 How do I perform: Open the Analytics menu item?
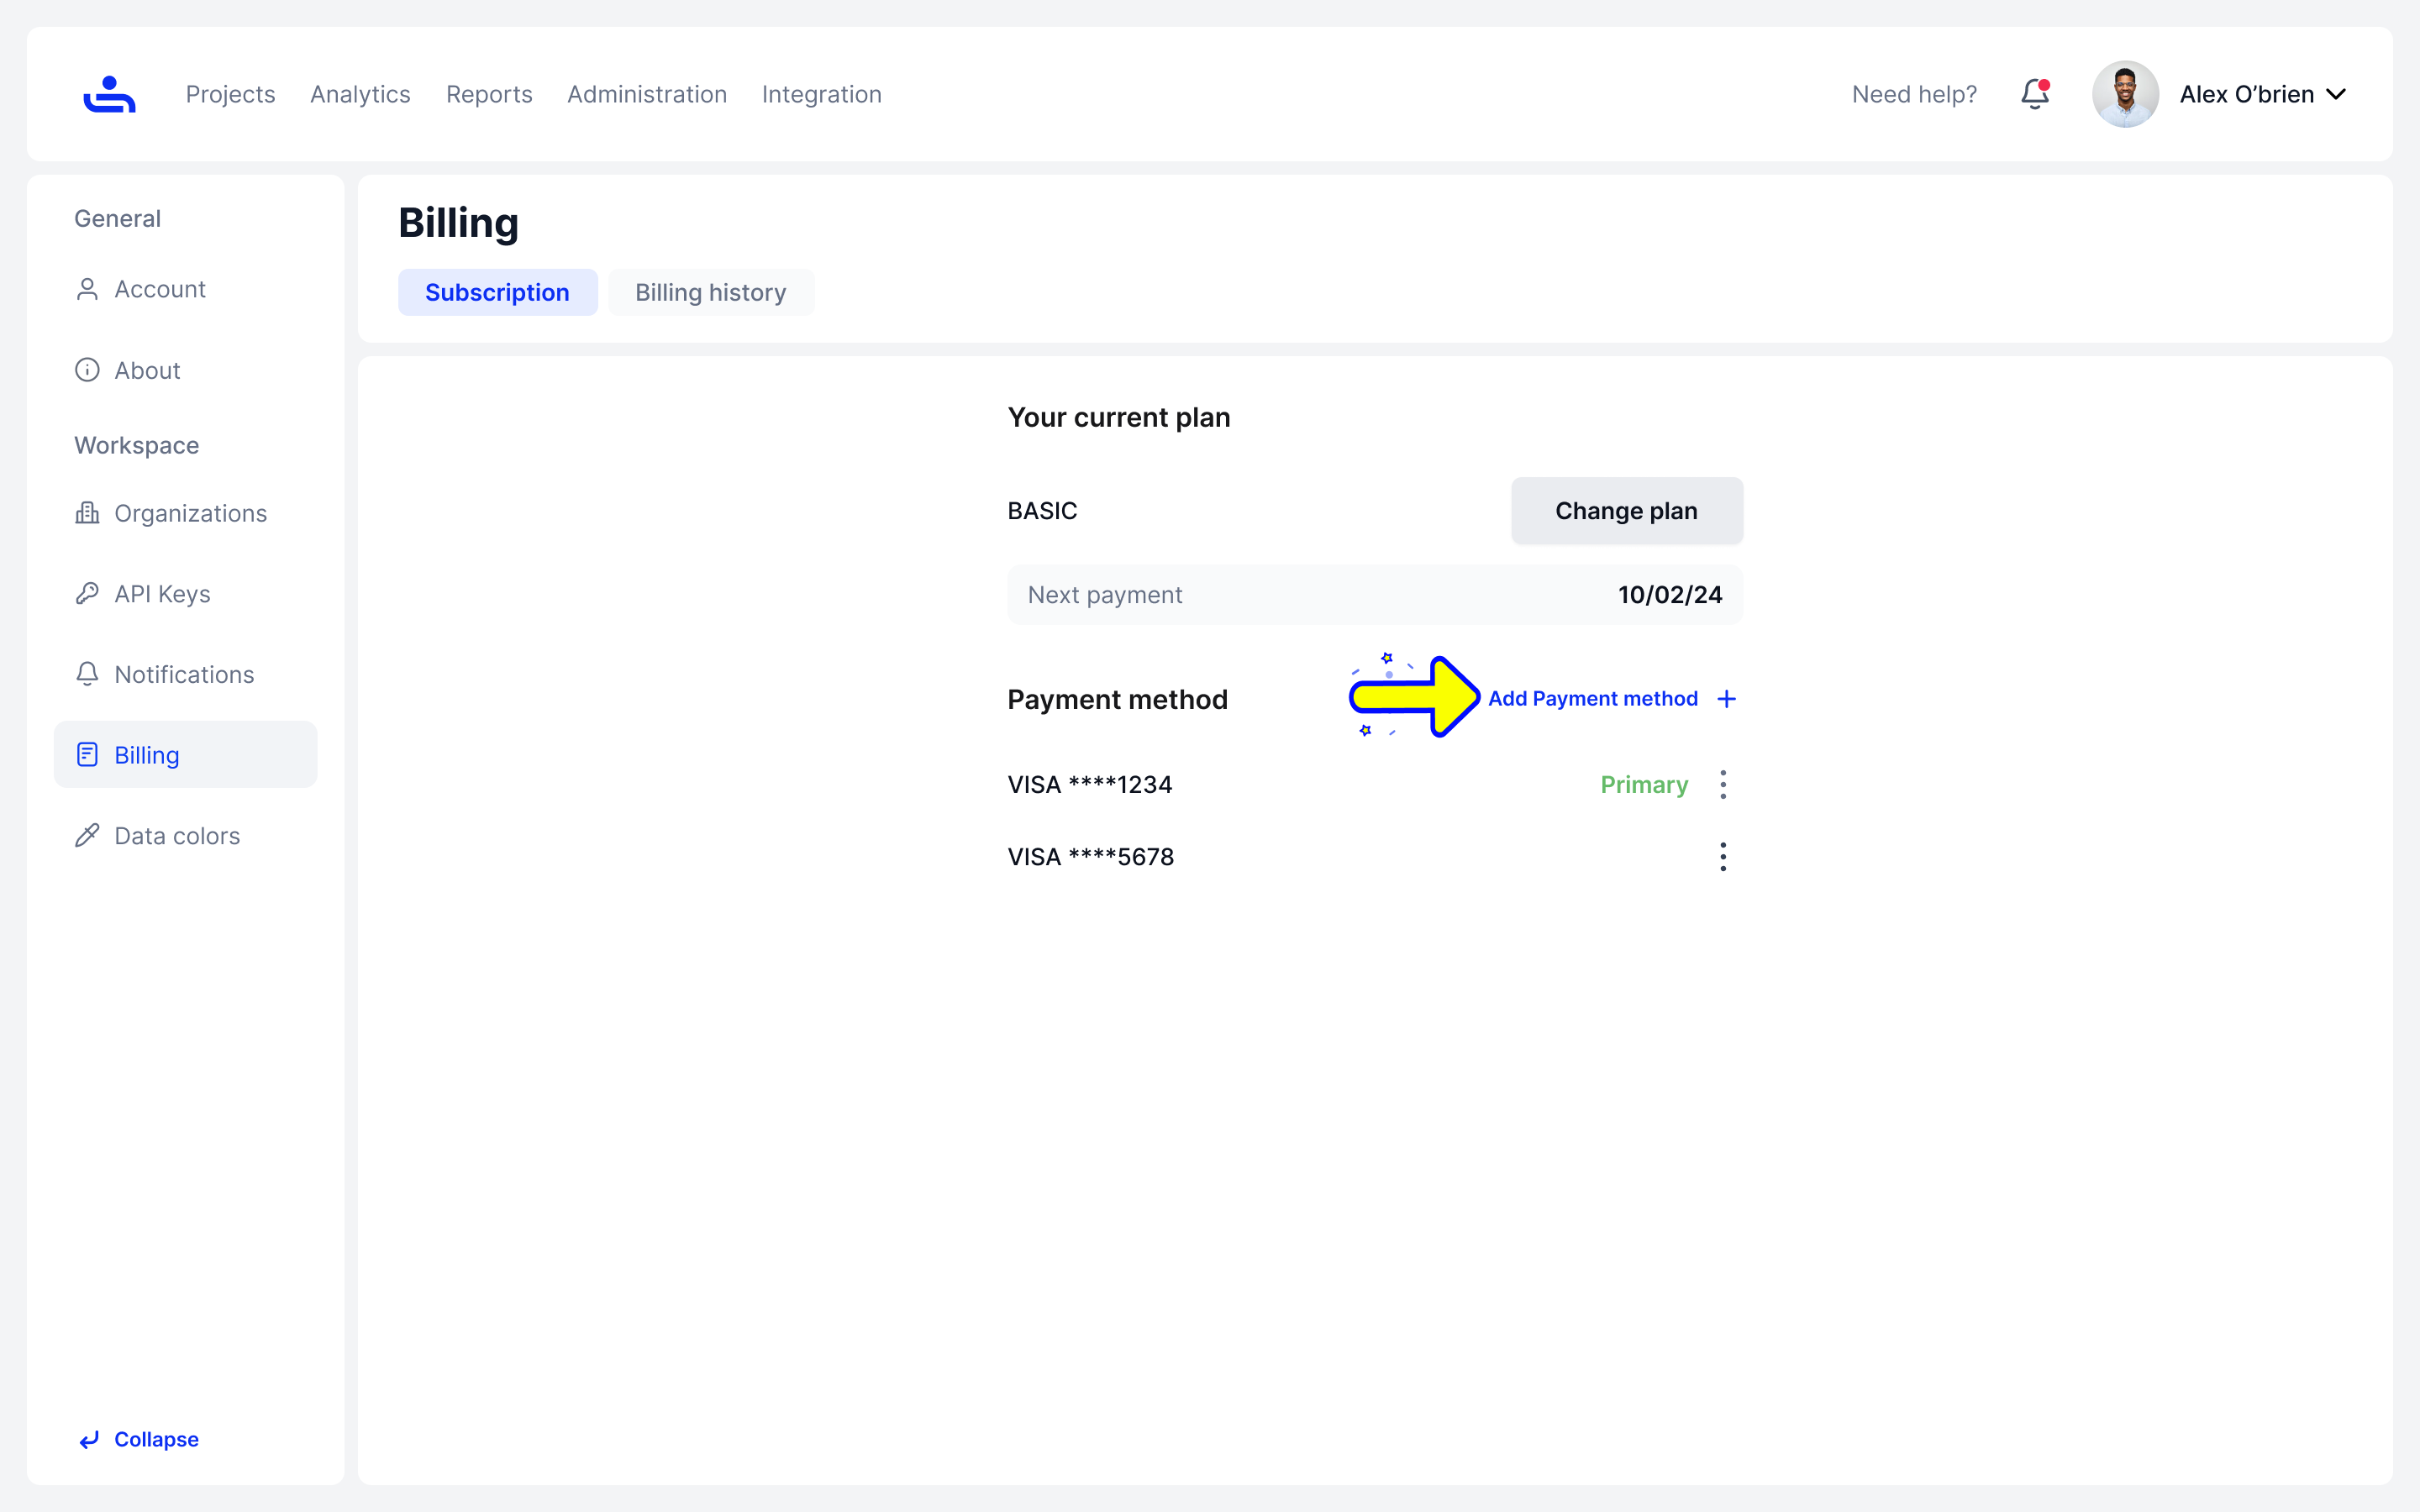[x=360, y=94]
